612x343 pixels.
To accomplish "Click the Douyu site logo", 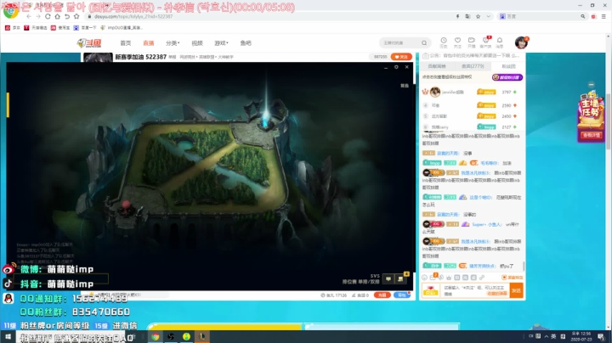I will point(89,42).
